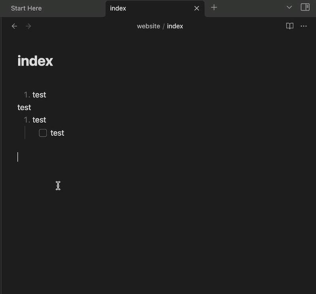Navigate forward with the right arrow

[x=28, y=26]
